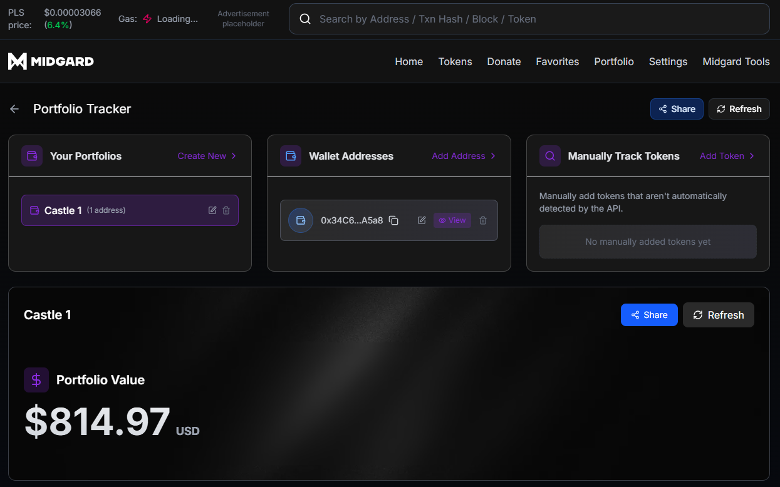Click the Midgard logo
780x487 pixels.
(x=51, y=61)
